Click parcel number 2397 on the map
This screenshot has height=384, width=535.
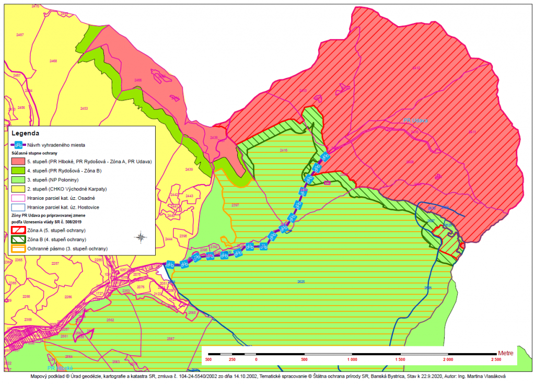point(235,205)
